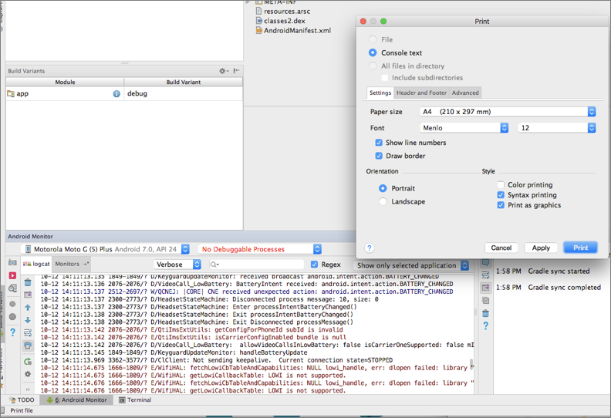The height and width of the screenshot is (418, 611).
Task: Toggle soft wraps icon in Event Log toolbar
Action: tap(485, 275)
